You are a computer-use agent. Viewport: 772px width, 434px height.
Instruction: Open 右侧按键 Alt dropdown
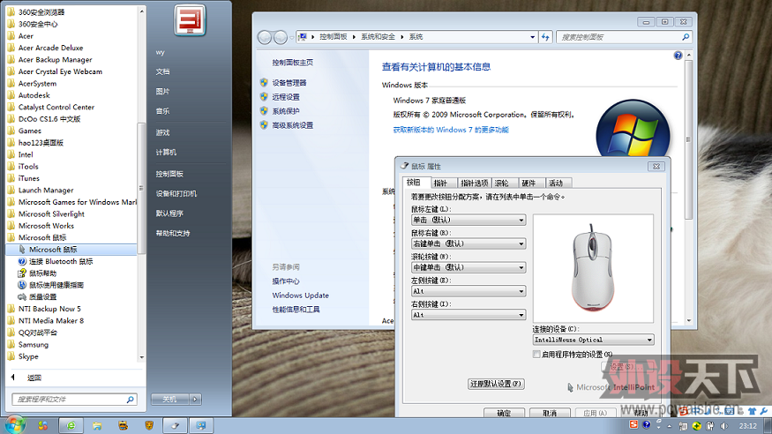[x=468, y=314]
